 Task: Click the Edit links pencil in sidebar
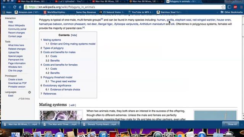(24, 99)
